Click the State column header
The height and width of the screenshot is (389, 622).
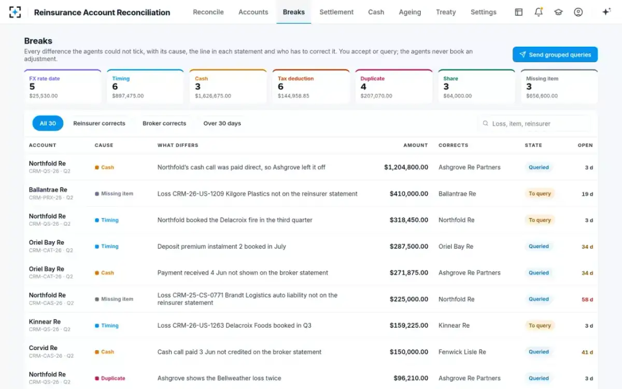[x=533, y=145]
